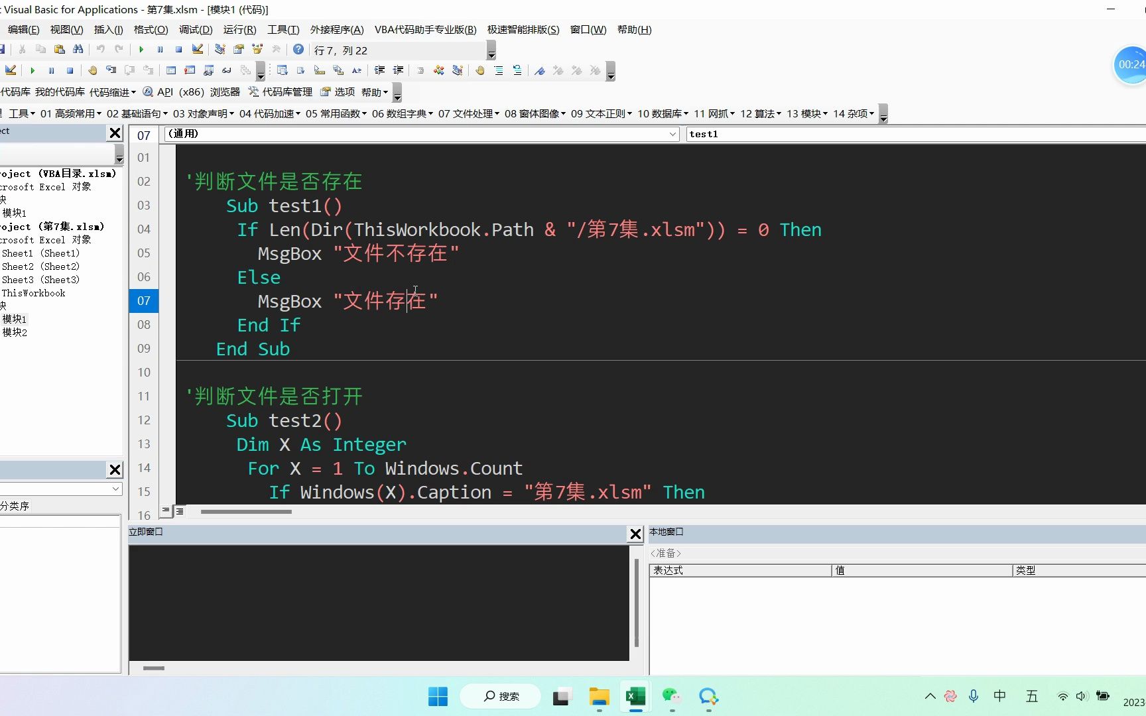
Task: Expand the 07 文件处理 menu
Action: coord(469,113)
